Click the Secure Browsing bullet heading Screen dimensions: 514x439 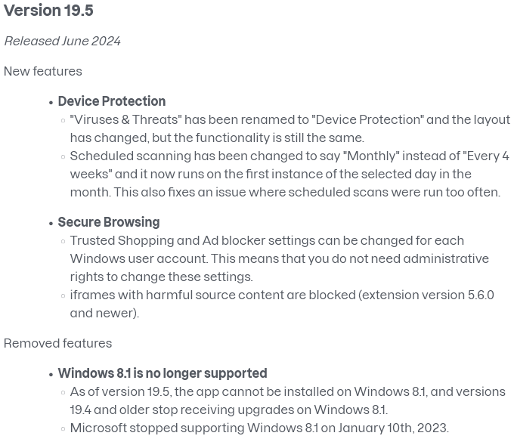coord(109,222)
